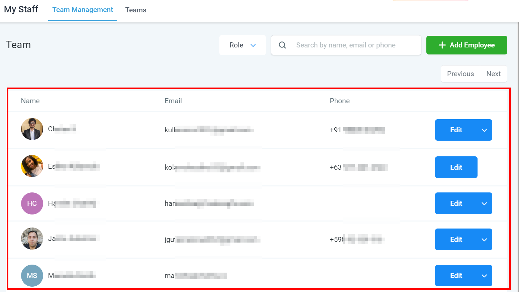The image size is (519, 292).
Task: Click Edit for the +91 phone row
Action: 456,130
